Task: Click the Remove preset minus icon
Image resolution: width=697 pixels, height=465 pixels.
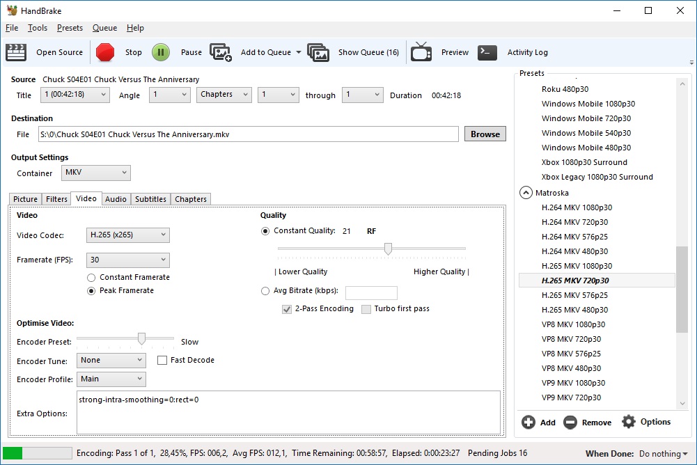Action: (x=570, y=422)
